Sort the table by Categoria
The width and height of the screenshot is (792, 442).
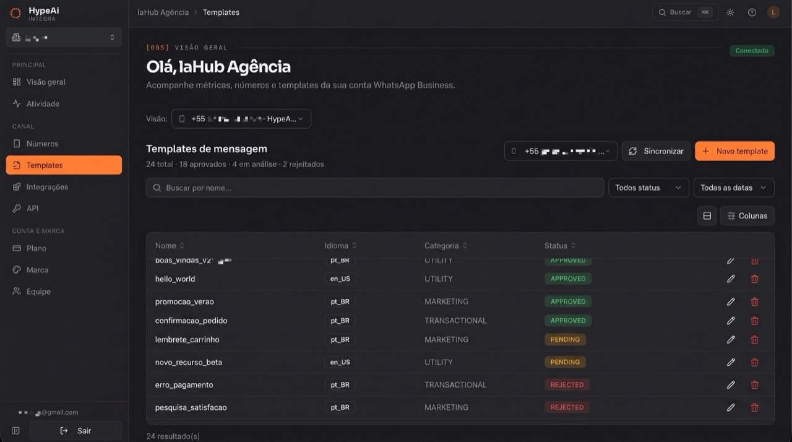pos(445,246)
